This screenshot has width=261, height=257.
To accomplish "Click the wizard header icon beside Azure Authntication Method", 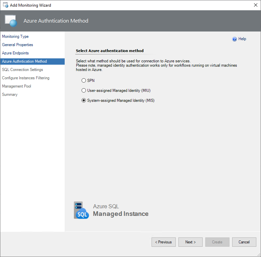I will pos(11,21).
